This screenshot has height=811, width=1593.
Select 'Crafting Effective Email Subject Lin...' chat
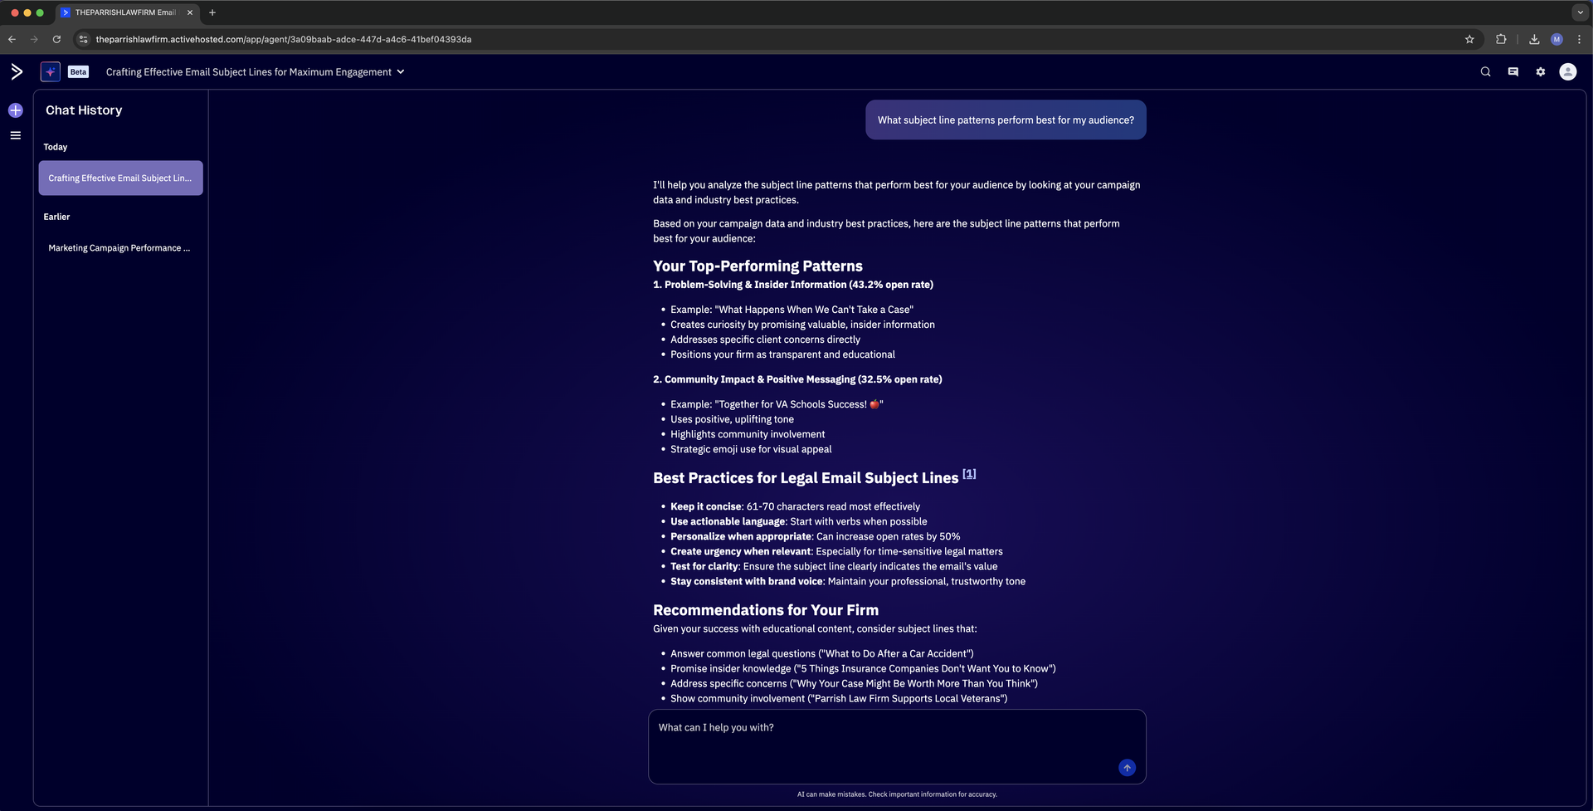(120, 178)
